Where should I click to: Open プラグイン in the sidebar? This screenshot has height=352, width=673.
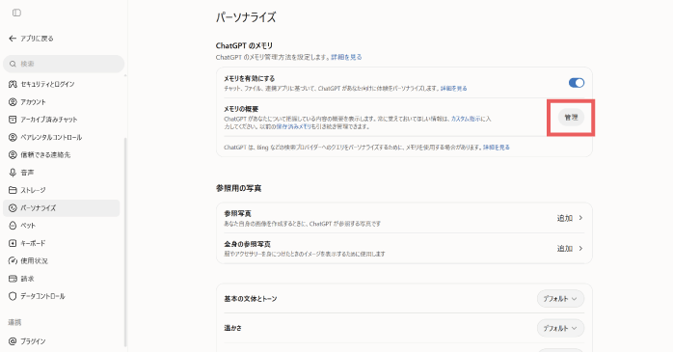pyautogui.click(x=62, y=341)
